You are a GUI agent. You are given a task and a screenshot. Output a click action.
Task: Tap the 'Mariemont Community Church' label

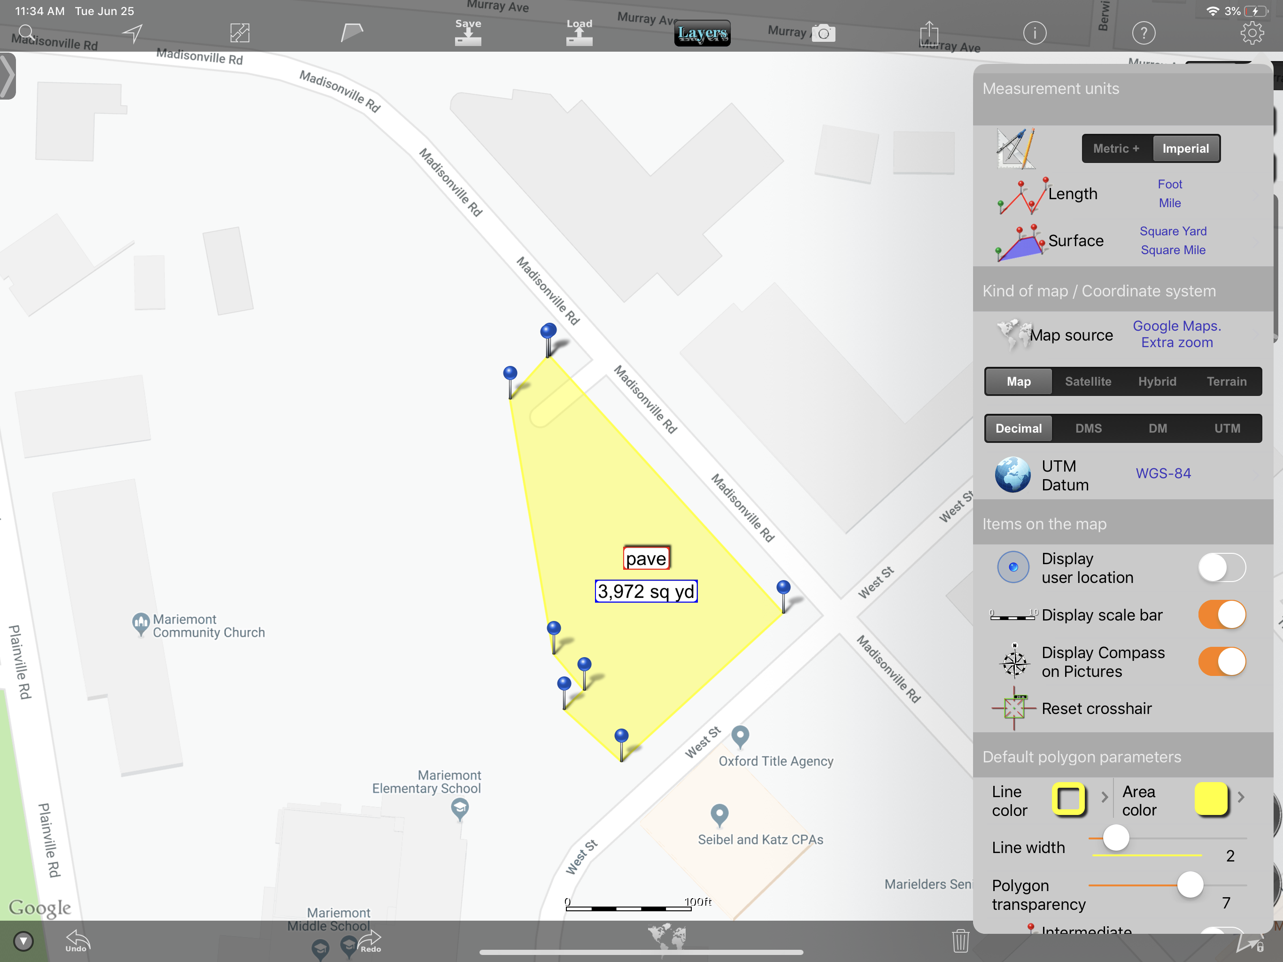click(x=209, y=626)
